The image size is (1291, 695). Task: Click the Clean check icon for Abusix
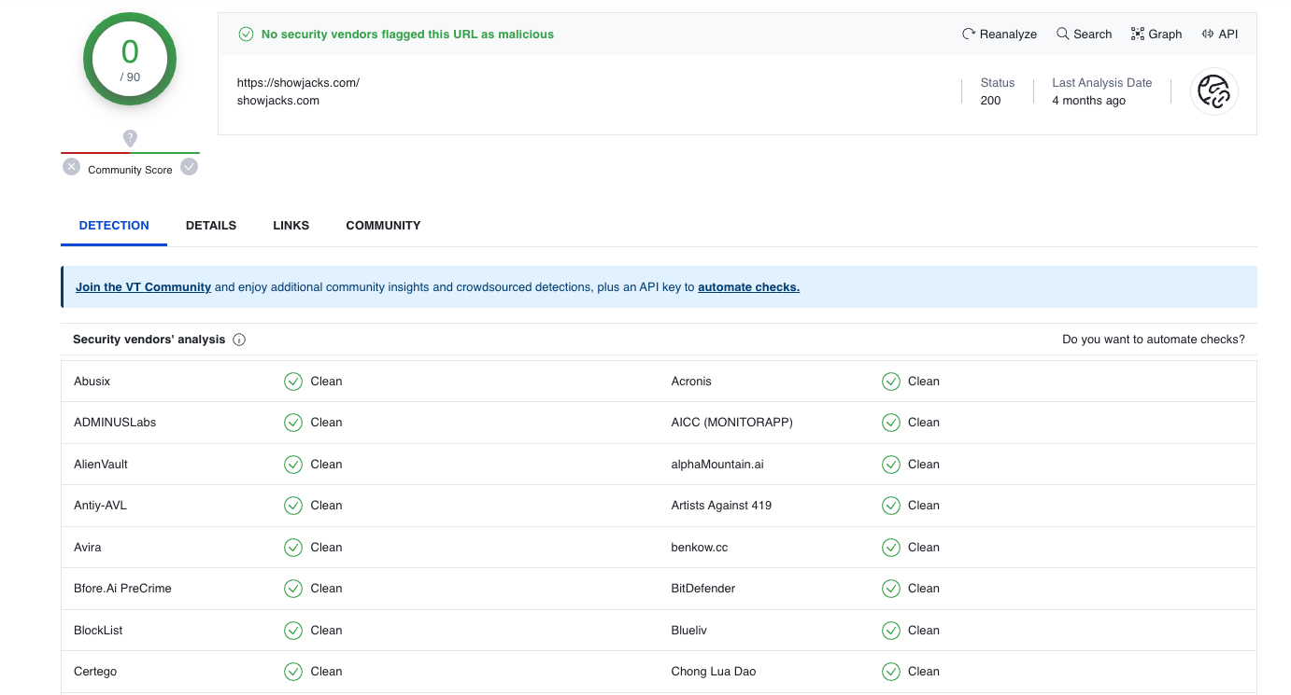[x=293, y=381]
